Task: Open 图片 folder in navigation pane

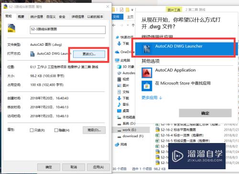Action: 123,85
